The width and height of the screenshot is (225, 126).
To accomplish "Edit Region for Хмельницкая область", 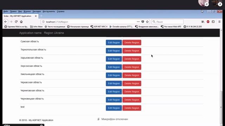I will click(114, 75).
